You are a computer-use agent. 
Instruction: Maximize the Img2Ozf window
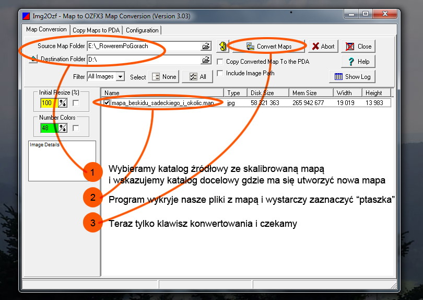(x=366, y=14)
